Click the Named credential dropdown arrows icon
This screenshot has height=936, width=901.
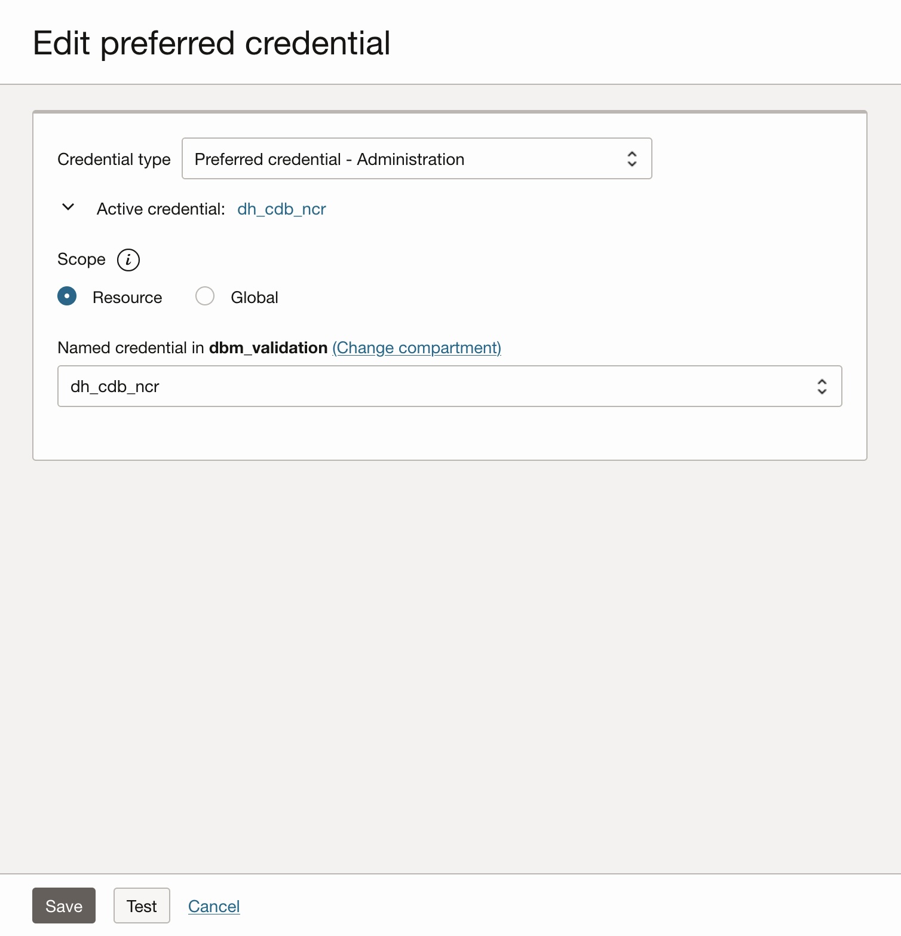[822, 387]
